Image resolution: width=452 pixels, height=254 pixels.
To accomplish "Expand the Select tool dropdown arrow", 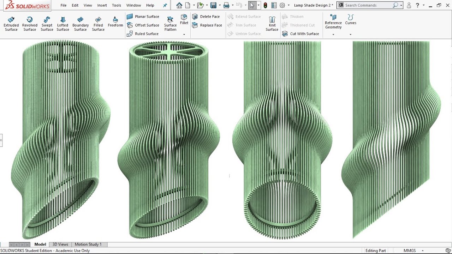I will pyautogui.click(x=258, y=5).
